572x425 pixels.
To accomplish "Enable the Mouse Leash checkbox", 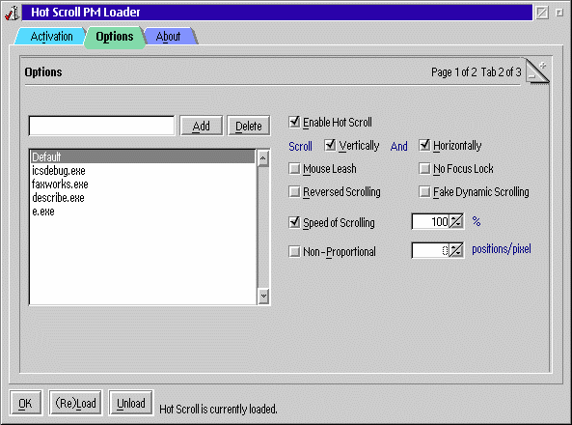I will coord(294,168).
